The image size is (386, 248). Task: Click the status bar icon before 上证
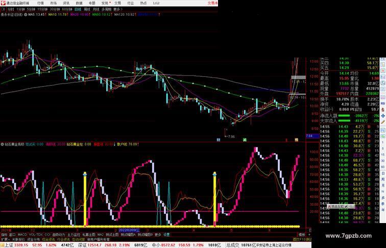(3, 245)
